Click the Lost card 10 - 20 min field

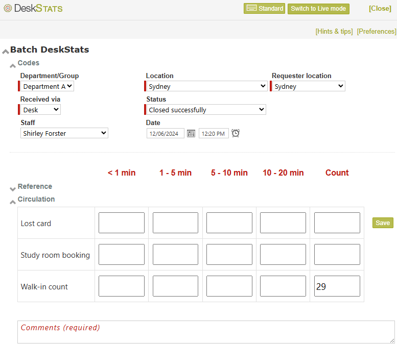click(x=283, y=223)
